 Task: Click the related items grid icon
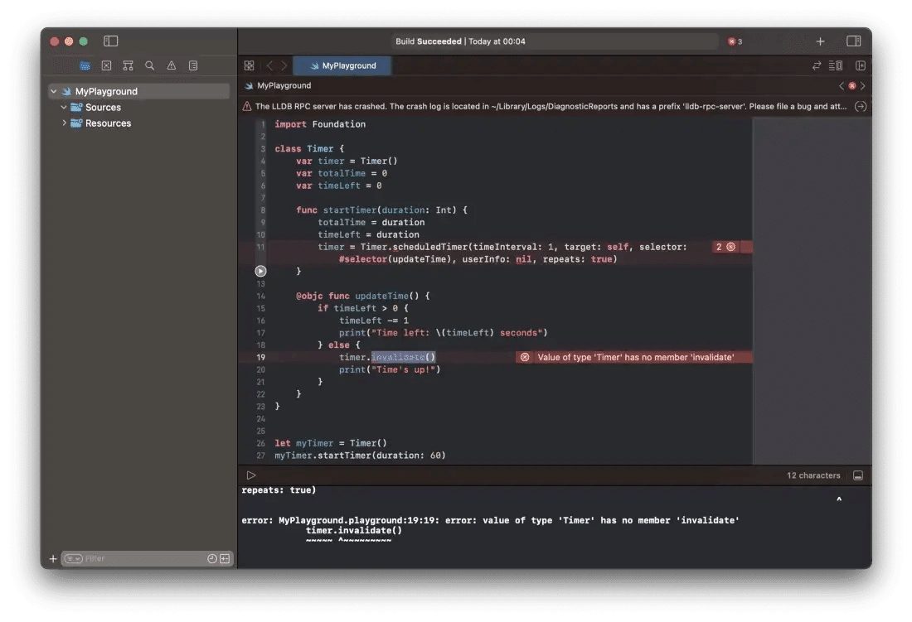(x=249, y=65)
